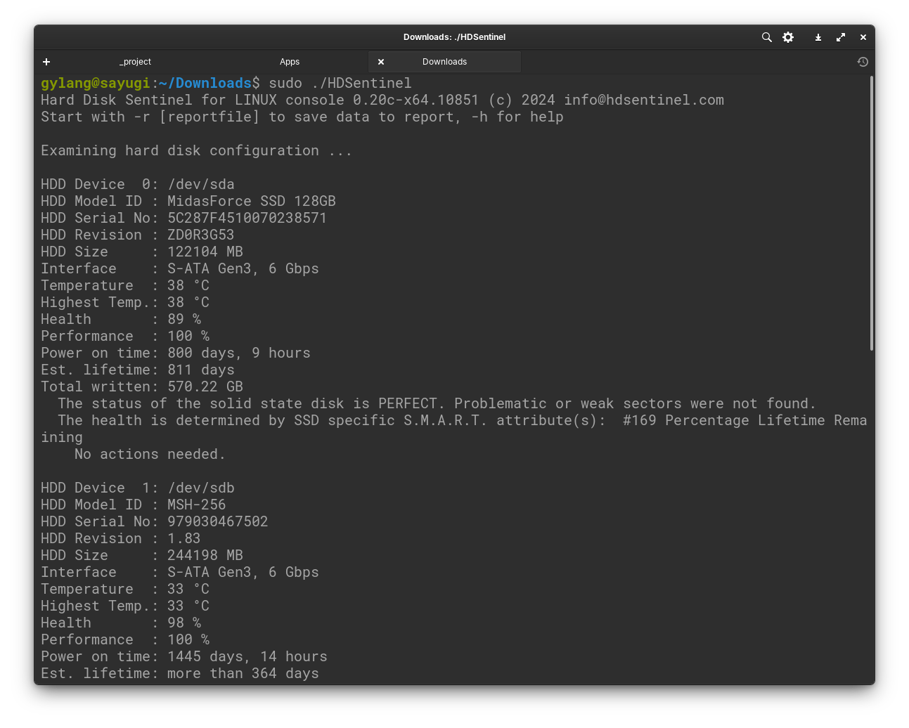
Task: Click the MidasForce SSD 128GB model text
Action: tap(251, 201)
